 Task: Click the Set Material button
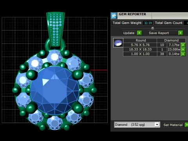(174, 125)
